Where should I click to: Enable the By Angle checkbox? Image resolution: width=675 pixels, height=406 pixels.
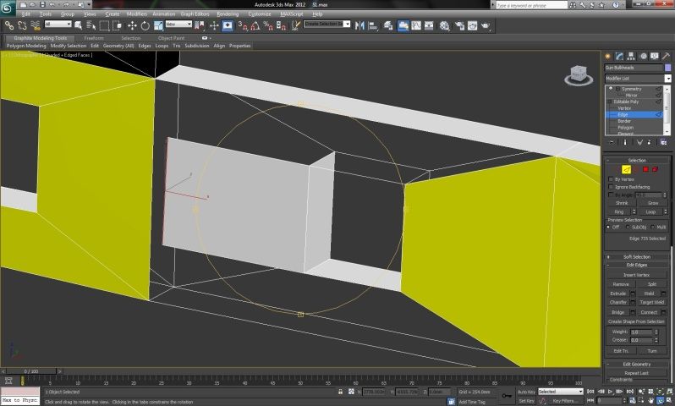pos(611,195)
